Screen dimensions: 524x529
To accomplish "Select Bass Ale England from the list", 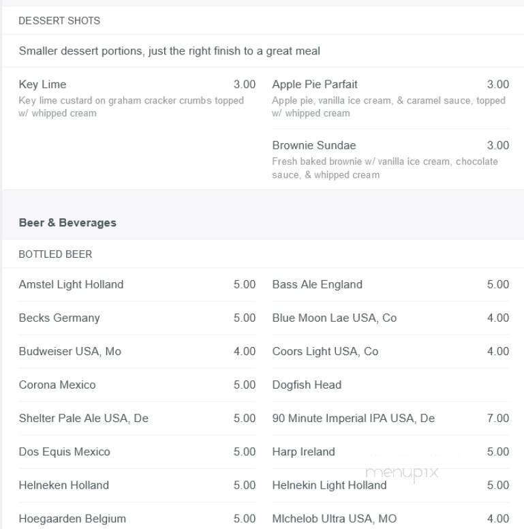I will pos(318,284).
